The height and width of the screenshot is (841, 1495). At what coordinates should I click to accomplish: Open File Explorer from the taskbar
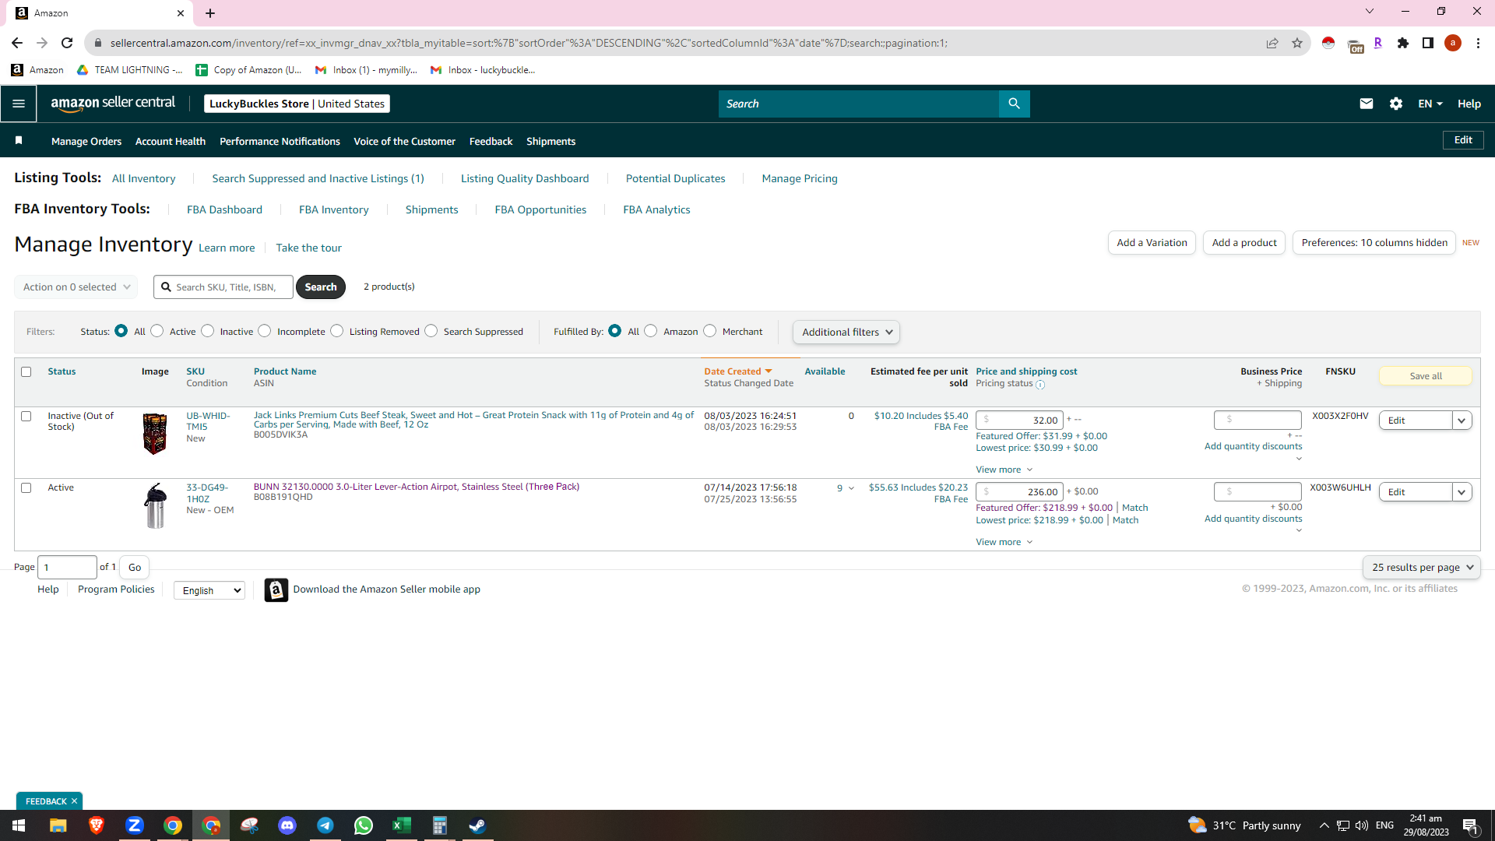pyautogui.click(x=58, y=825)
